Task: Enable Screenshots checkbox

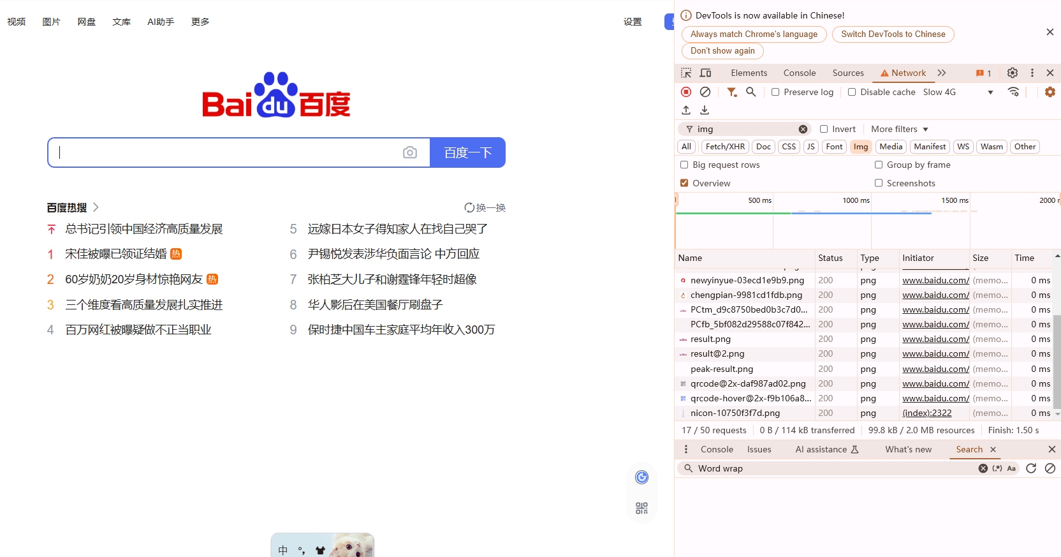Action: tap(879, 183)
